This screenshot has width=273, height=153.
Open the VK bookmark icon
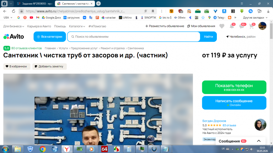point(85,17)
